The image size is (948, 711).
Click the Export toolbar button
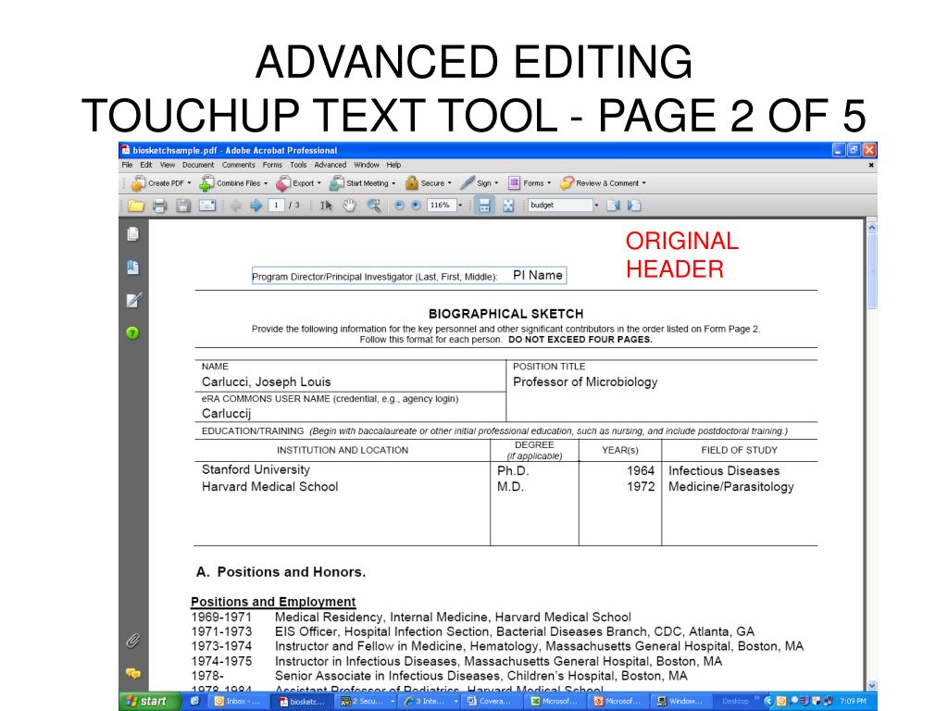(298, 182)
